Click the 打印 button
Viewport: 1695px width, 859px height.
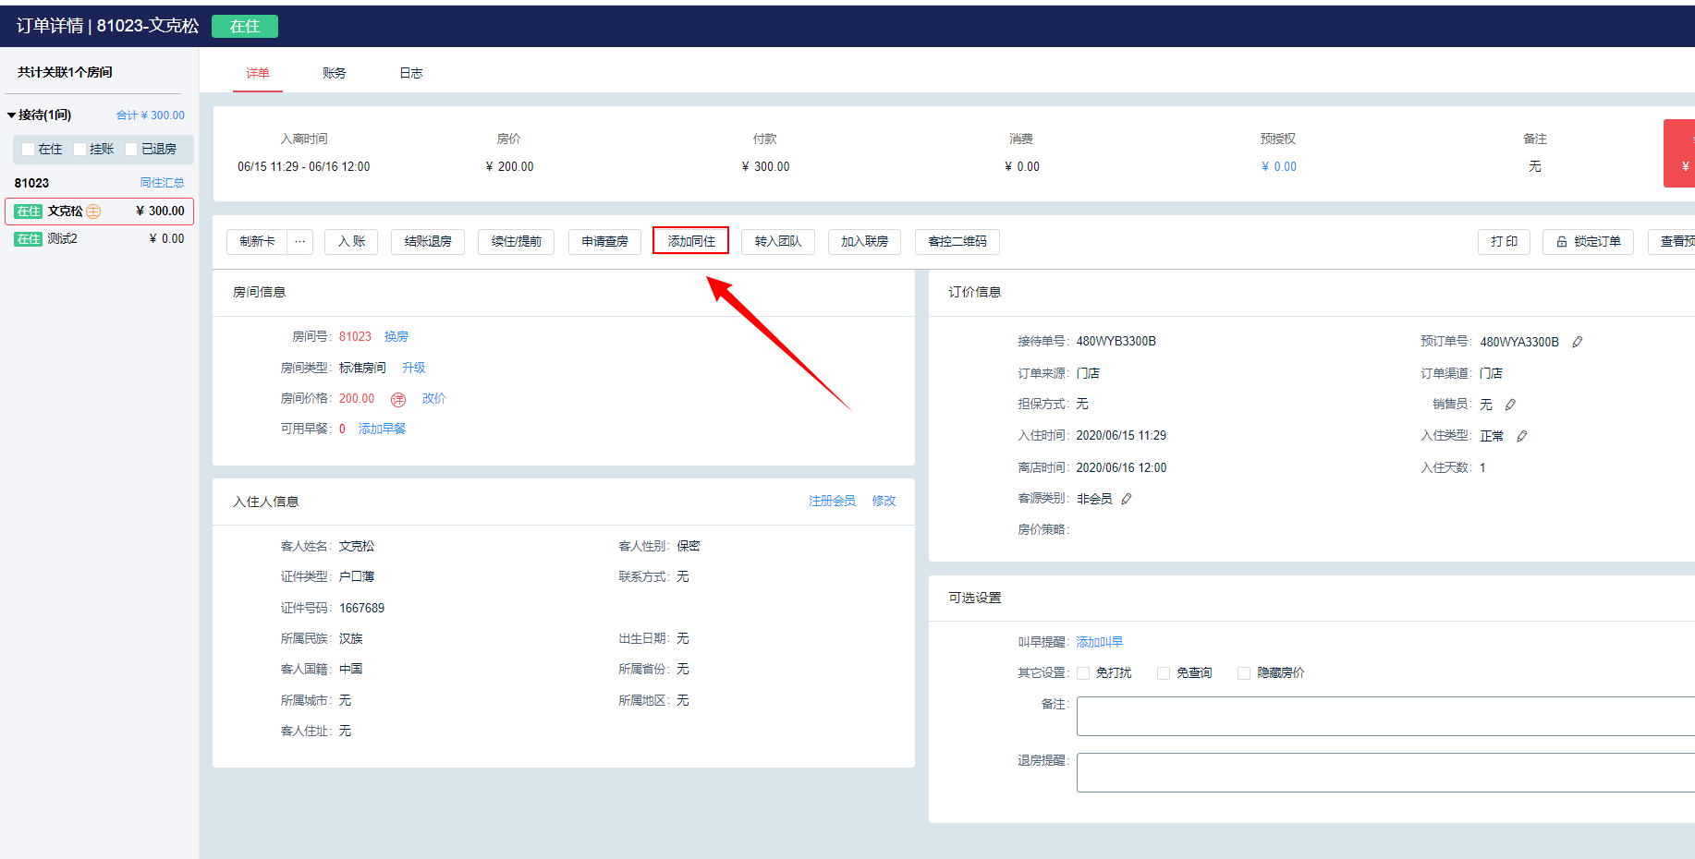[x=1504, y=241]
